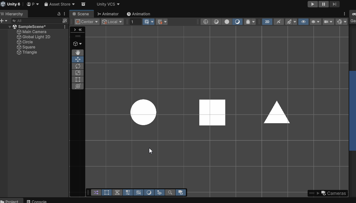Click the purple shuffle overlay icon
Image resolution: width=356 pixels, height=203 pixels.
(x=96, y=192)
